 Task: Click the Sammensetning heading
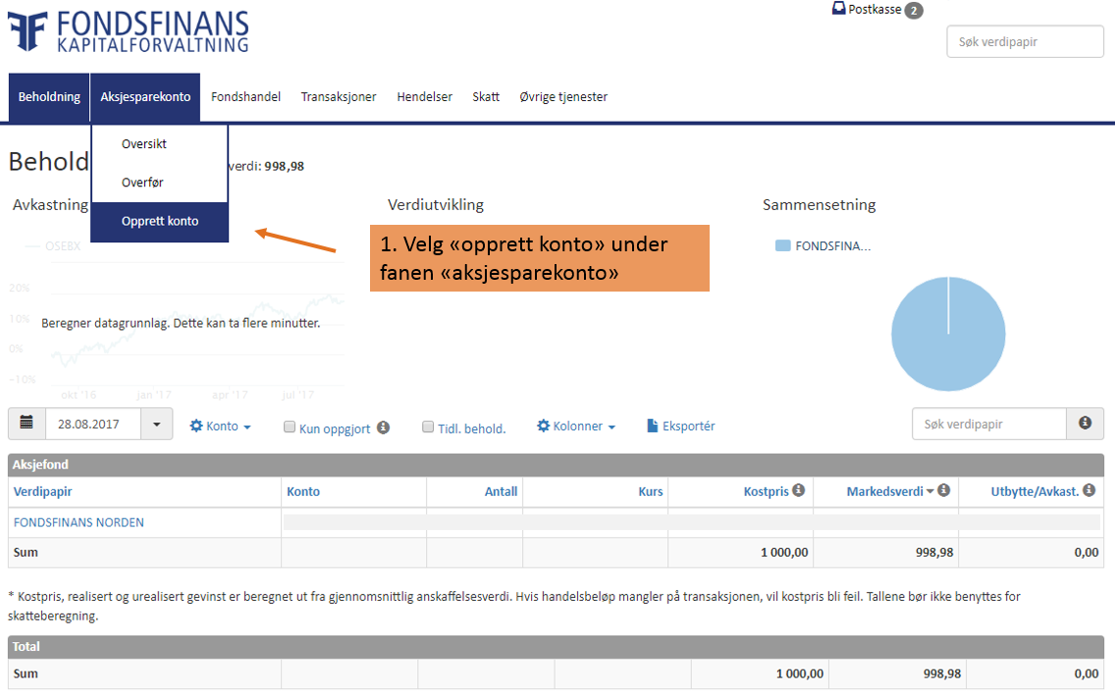pos(819,205)
